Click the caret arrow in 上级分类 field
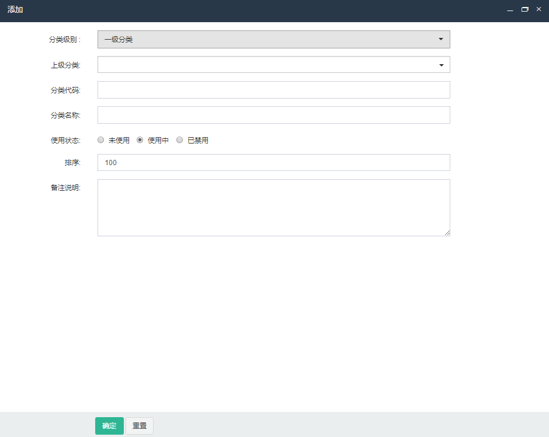549x437 pixels. tap(442, 65)
